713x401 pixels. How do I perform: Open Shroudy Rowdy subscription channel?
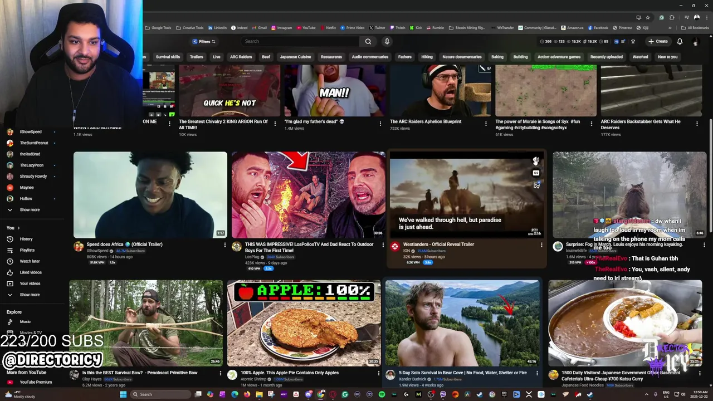[33, 177]
